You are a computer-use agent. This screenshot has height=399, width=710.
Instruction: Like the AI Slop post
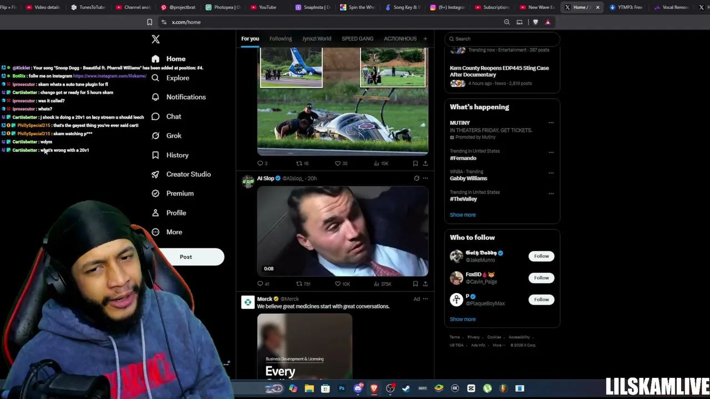[x=342, y=284]
